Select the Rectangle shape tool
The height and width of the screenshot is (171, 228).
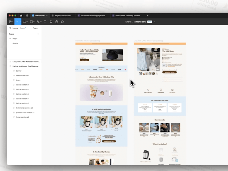(31, 22)
